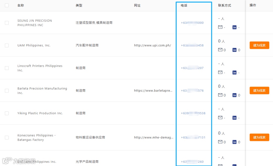
Task: Check the SEUNG JIN PRECISION row checkbox
Action: [x=7, y=23]
